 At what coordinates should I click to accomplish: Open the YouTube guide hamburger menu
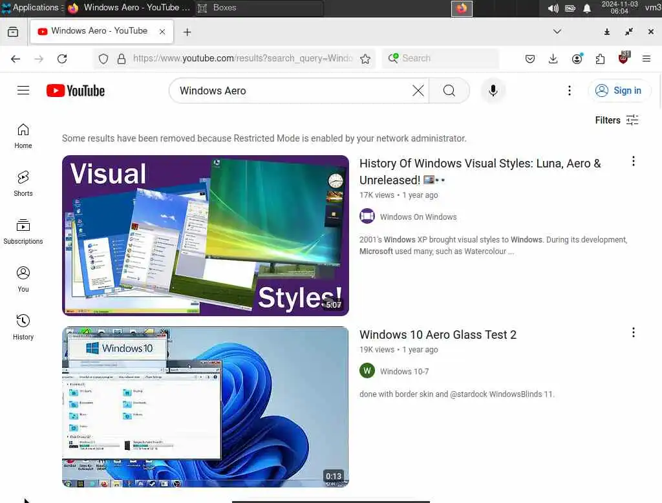pyautogui.click(x=23, y=91)
